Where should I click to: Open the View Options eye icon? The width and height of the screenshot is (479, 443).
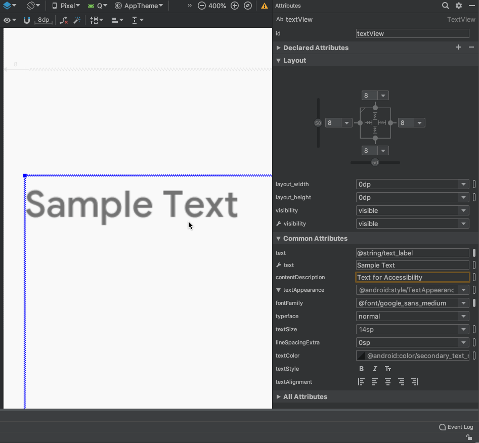click(x=7, y=20)
